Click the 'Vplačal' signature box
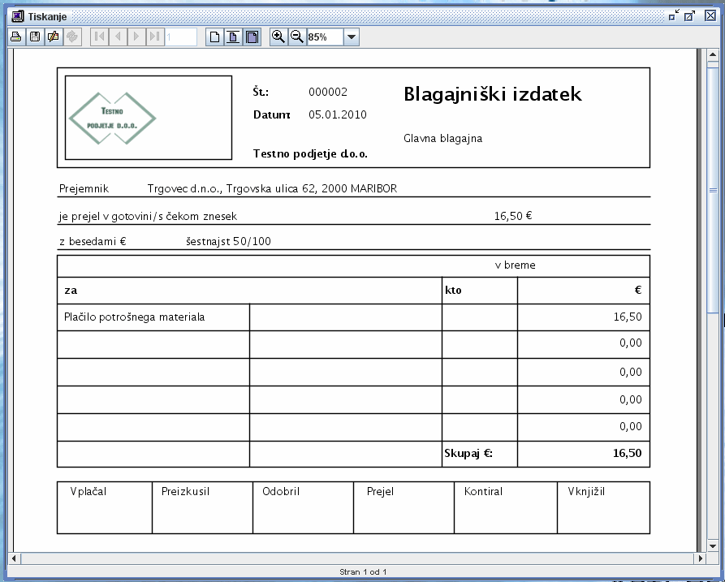725x582 pixels. 105,507
